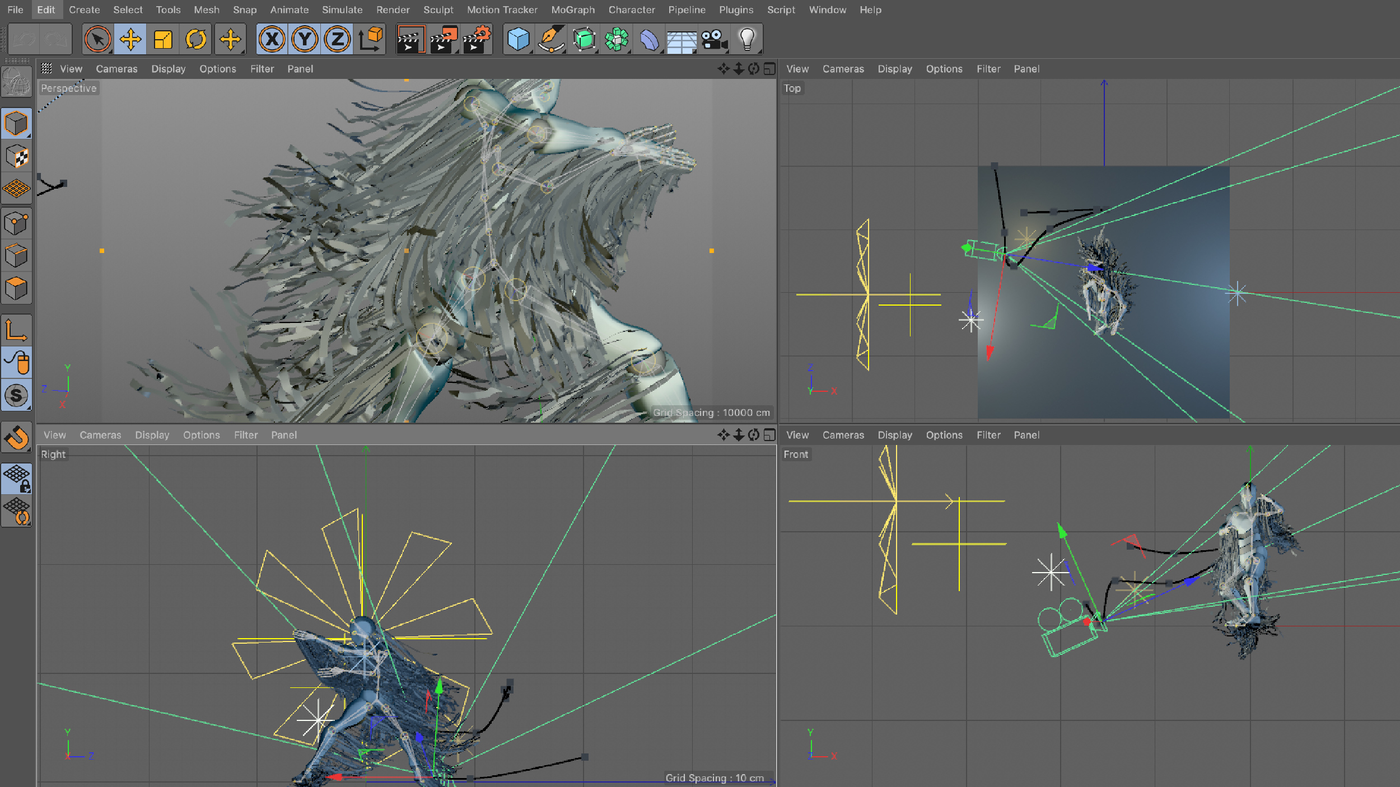Select the Spline Pen tool
Screen dimensions: 1400x787
coord(551,39)
